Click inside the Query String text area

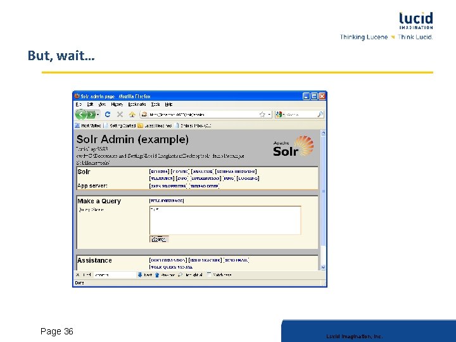(225, 220)
